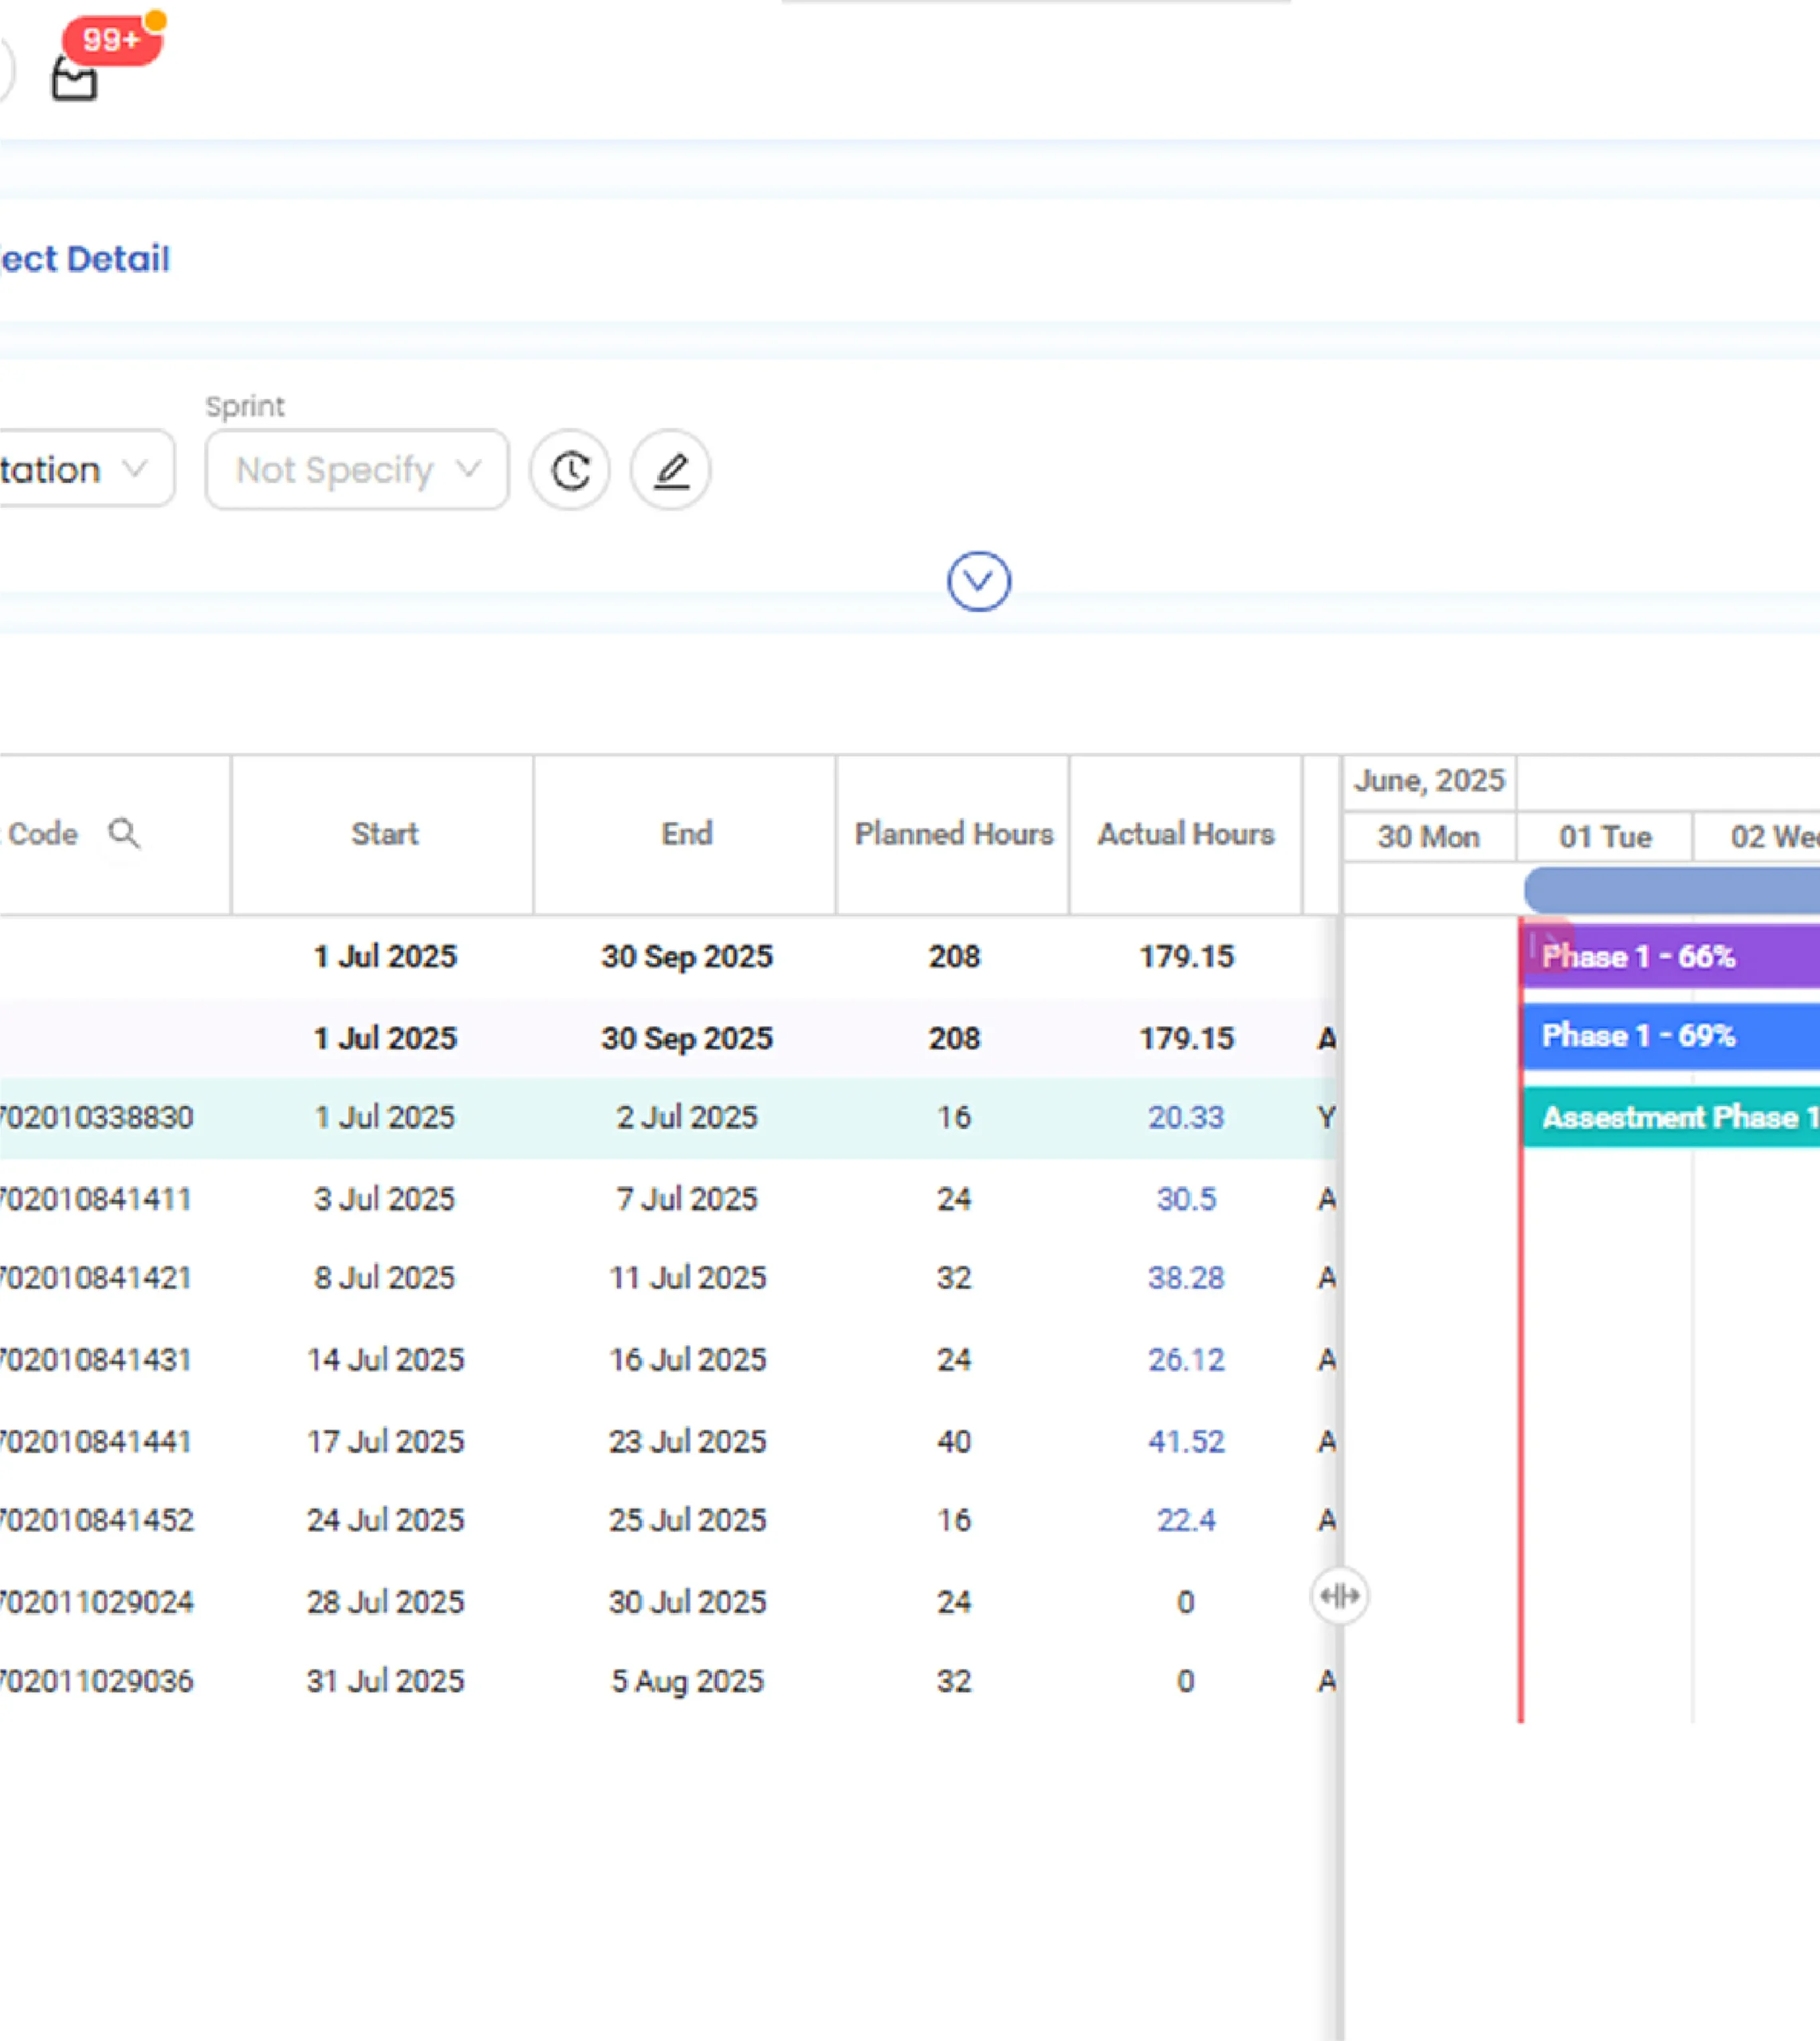Click the 'Start' column header

pos(384,833)
